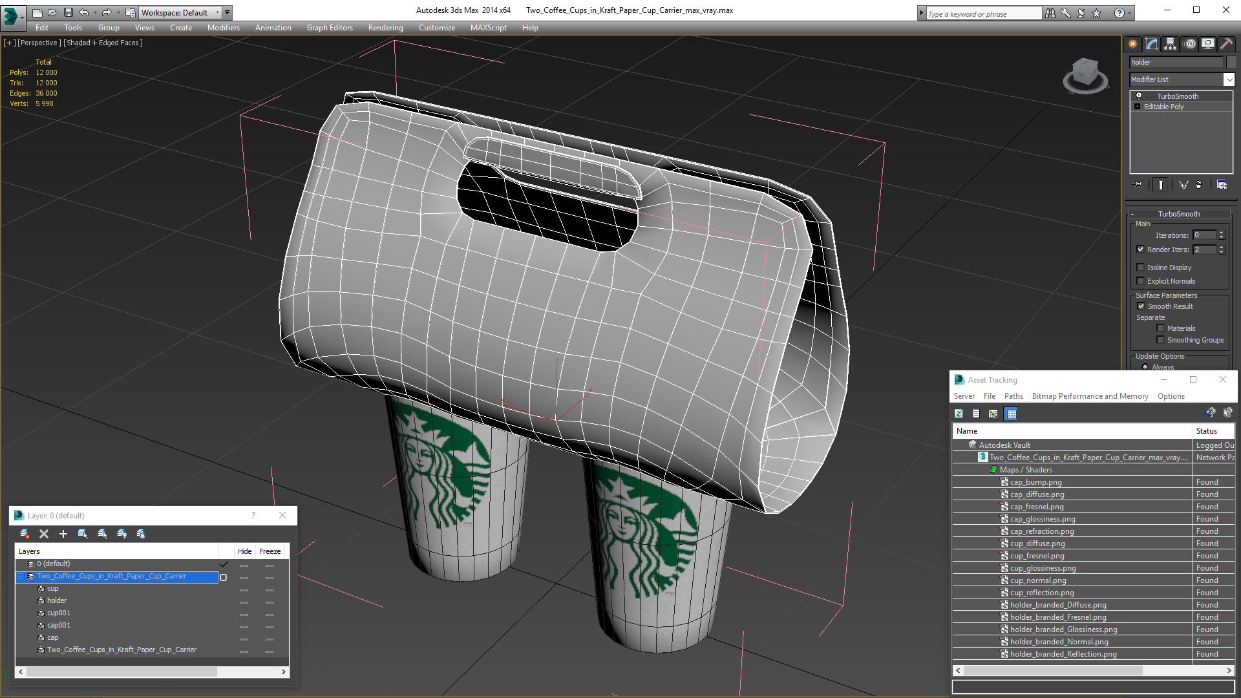
Task: Toggle Show End Result icon
Action: tap(1161, 185)
